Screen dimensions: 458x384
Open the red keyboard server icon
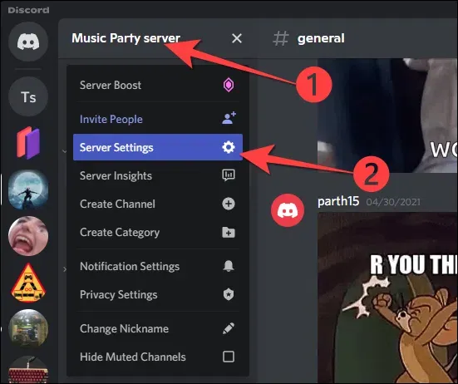(28, 370)
